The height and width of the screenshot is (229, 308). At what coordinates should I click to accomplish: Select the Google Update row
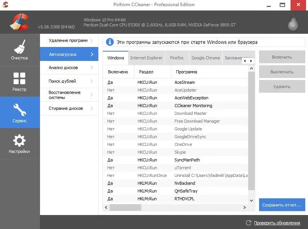(x=176, y=129)
